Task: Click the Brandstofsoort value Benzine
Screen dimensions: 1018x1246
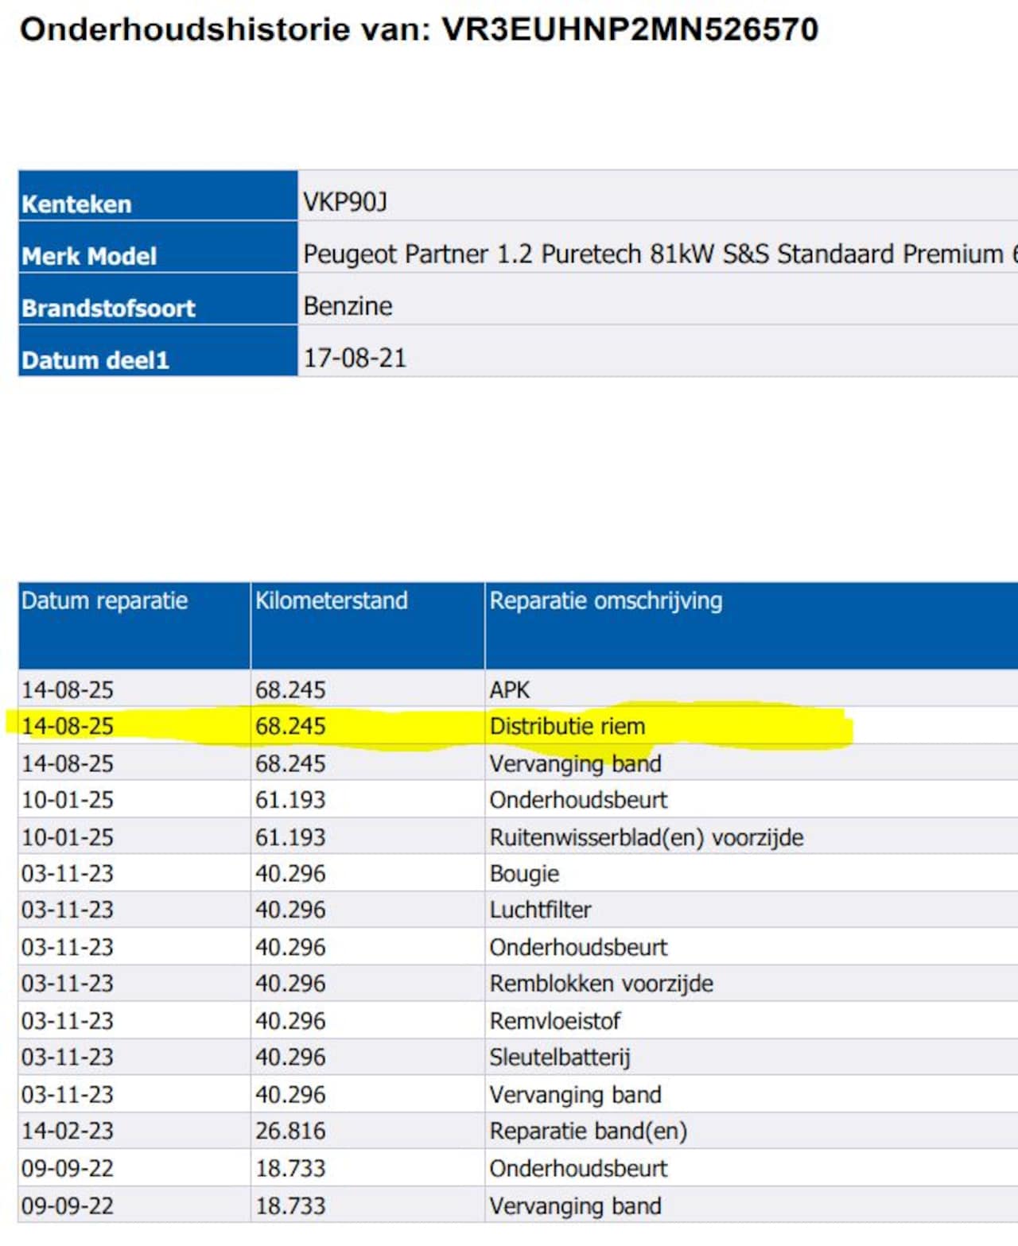Action: tap(348, 306)
